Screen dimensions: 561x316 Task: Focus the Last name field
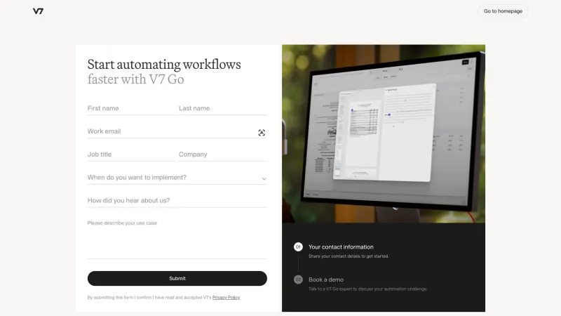[223, 108]
